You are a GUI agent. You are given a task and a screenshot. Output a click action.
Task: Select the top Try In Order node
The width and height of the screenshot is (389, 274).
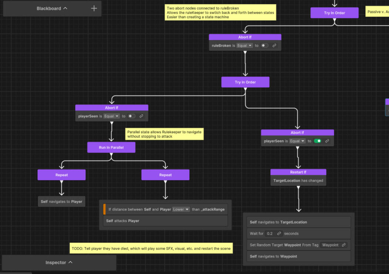coord(334,13)
